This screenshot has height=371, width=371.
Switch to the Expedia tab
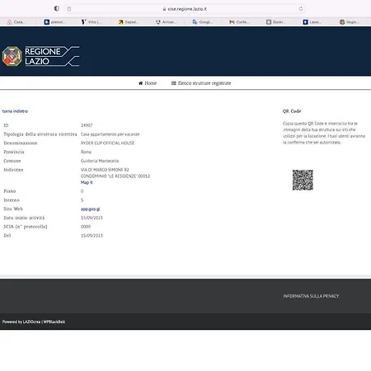pyautogui.click(x=129, y=22)
